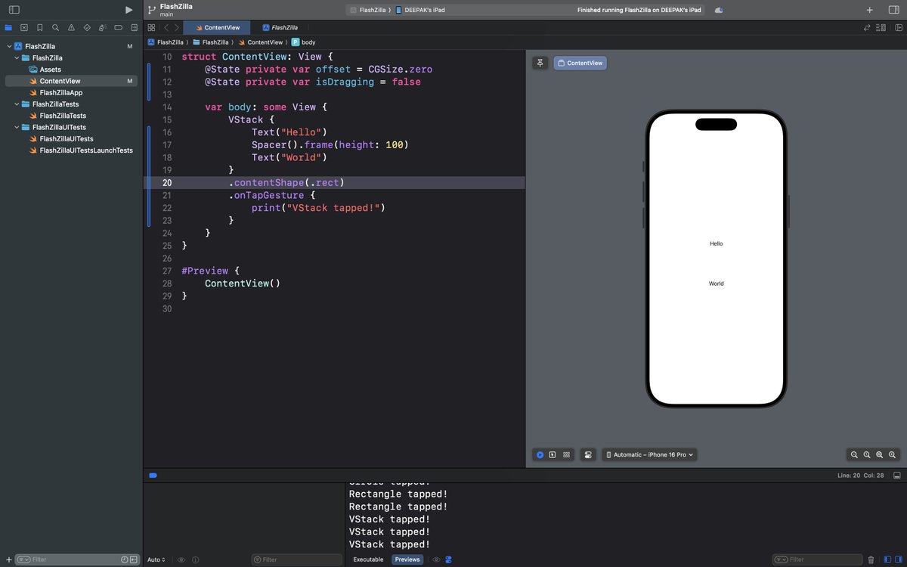Open the Project navigator folder icon
907x567 pixels.
click(x=8, y=27)
